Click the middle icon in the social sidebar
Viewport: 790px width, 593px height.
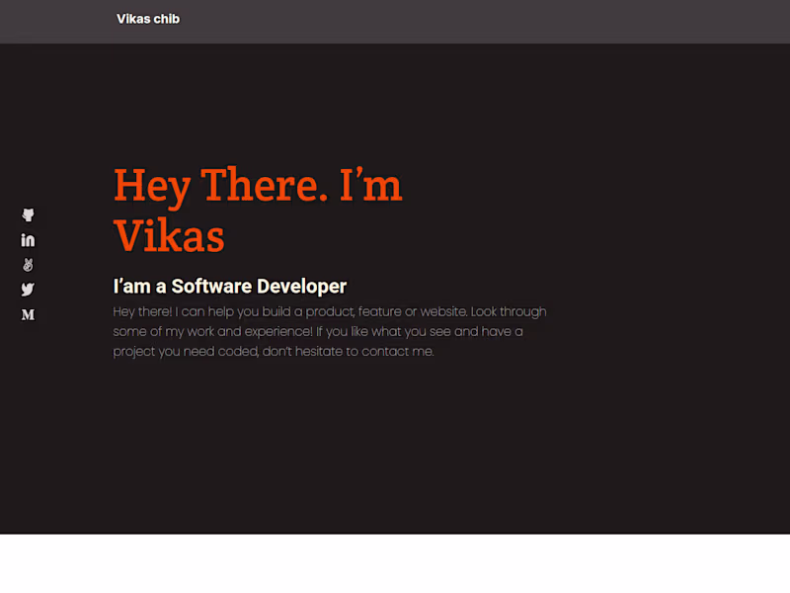tap(28, 264)
